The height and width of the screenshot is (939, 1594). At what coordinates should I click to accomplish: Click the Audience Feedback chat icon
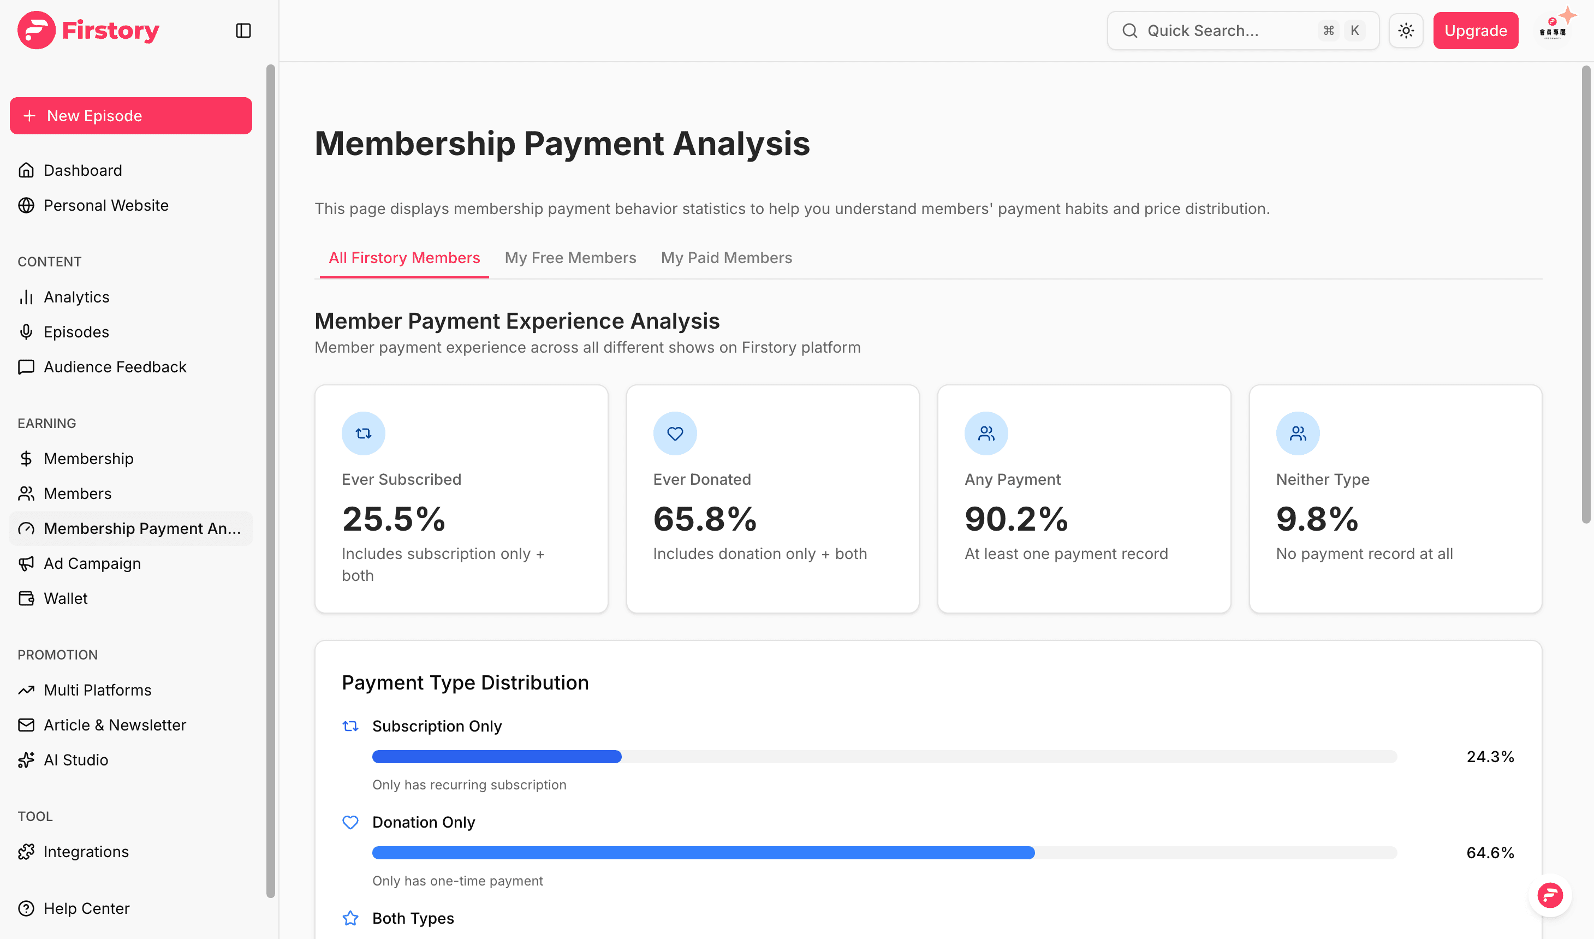[26, 367]
